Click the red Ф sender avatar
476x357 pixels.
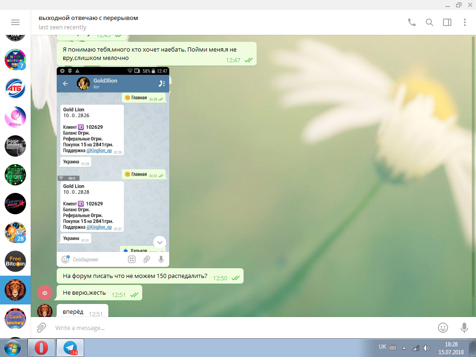coord(45,293)
